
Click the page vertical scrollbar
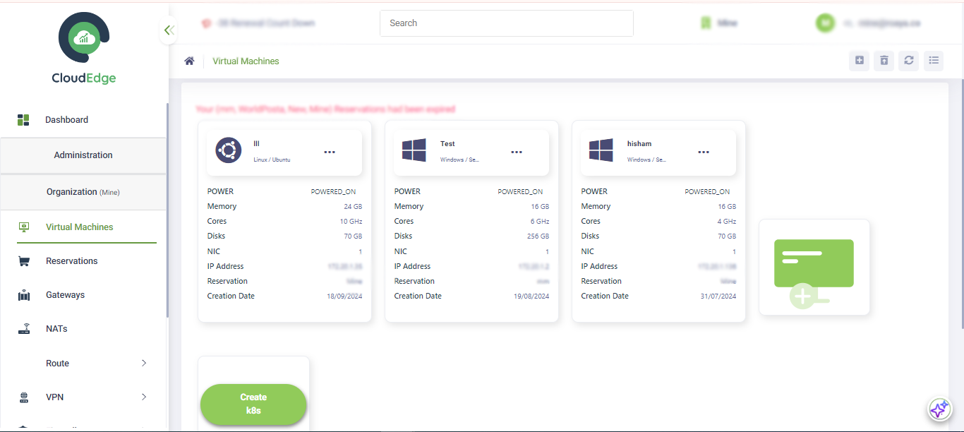[x=961, y=205]
